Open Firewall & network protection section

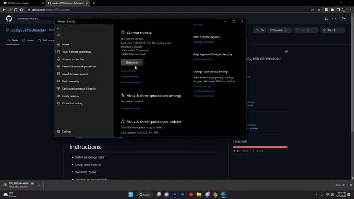[x=79, y=66]
